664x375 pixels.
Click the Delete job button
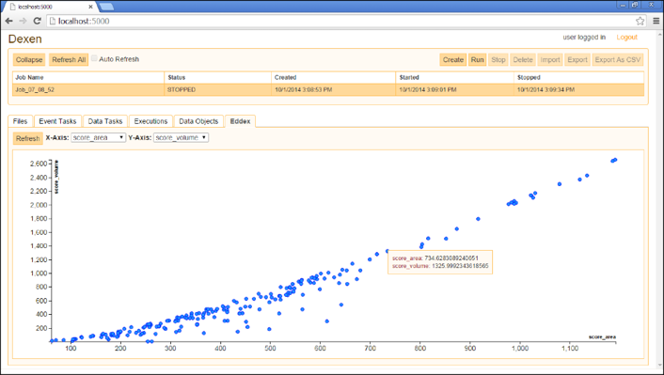tap(523, 59)
